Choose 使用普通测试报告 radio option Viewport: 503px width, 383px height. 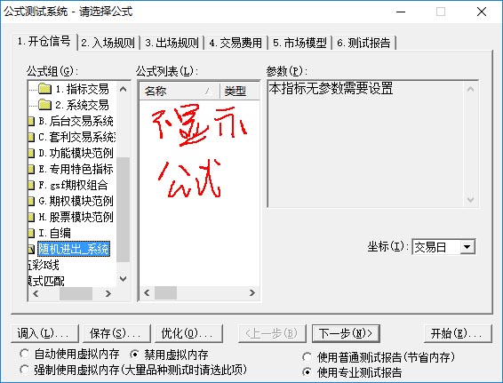(307, 357)
